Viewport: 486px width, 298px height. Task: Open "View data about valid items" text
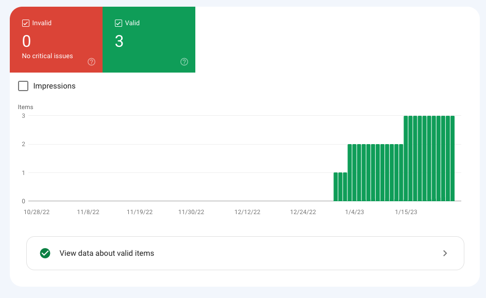point(107,253)
